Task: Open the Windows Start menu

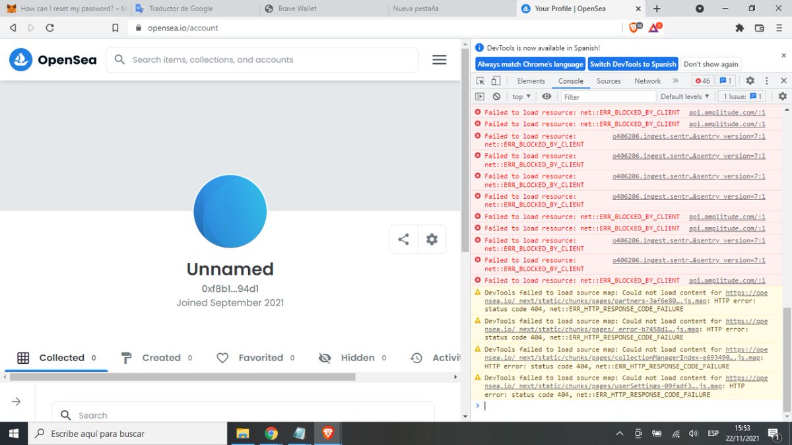Action: pos(13,434)
